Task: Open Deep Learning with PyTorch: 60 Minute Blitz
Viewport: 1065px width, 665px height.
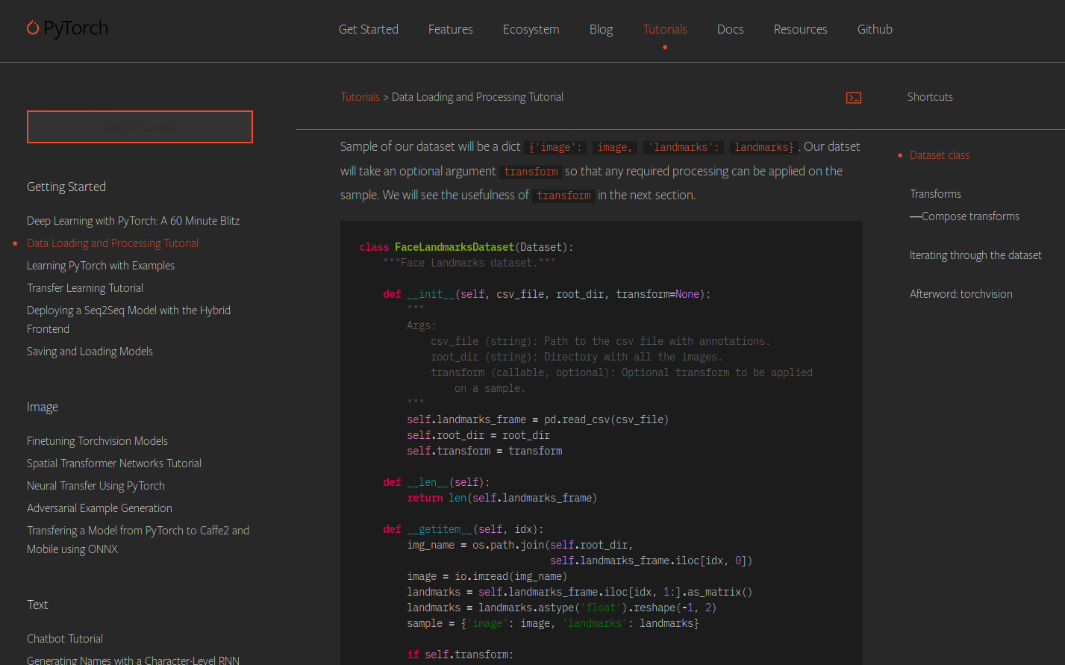Action: [134, 221]
